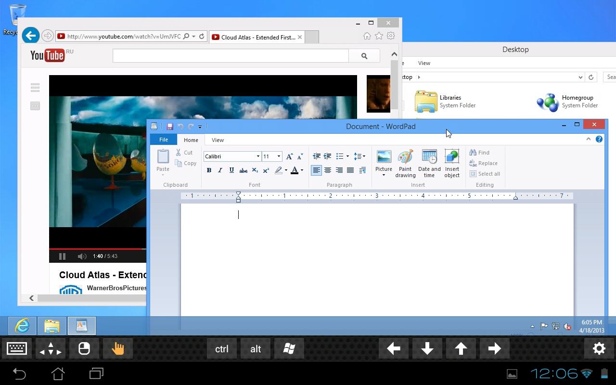
Task: Pause the YouTube video
Action: tap(62, 257)
